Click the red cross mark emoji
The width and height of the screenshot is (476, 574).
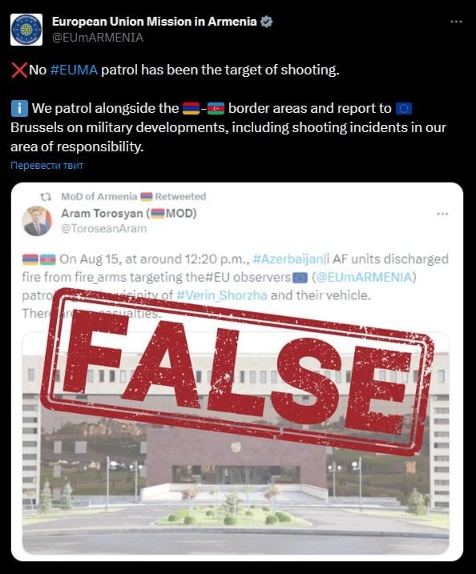pos(19,70)
